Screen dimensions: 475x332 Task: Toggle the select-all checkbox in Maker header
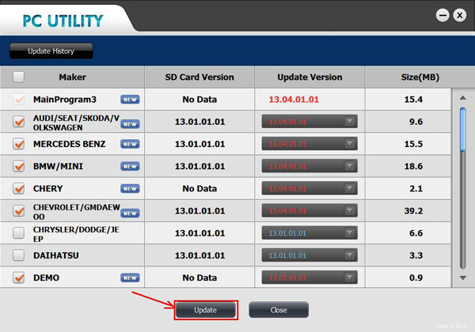(18, 77)
